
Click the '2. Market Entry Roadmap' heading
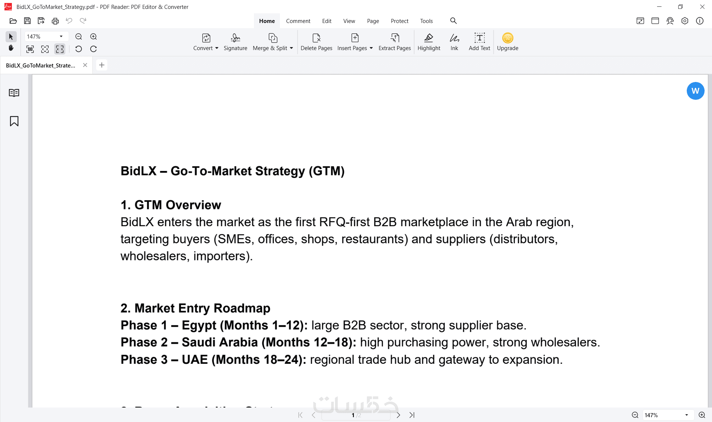(x=195, y=308)
